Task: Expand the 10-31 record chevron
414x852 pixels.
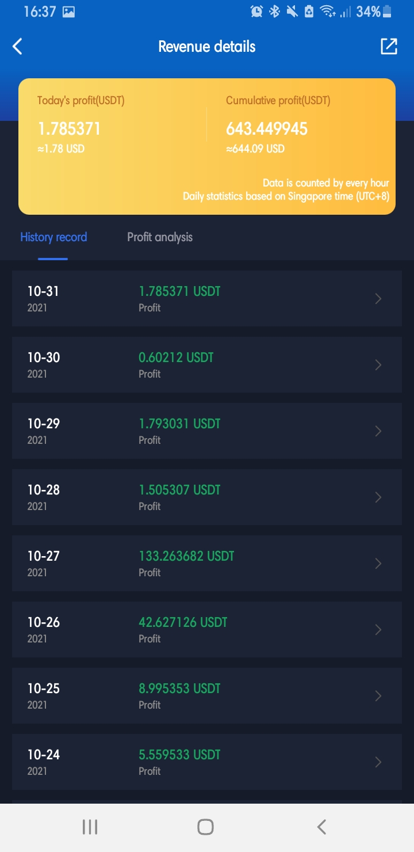Action: (x=378, y=298)
